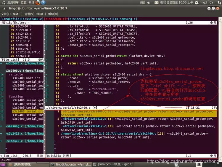Open the 位置 places menu
This screenshot has height=167, width=222.
(23, 2)
